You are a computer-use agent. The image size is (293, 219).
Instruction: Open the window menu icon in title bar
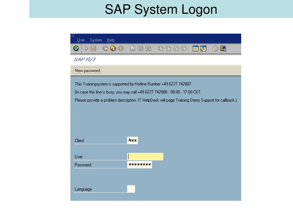73,35
